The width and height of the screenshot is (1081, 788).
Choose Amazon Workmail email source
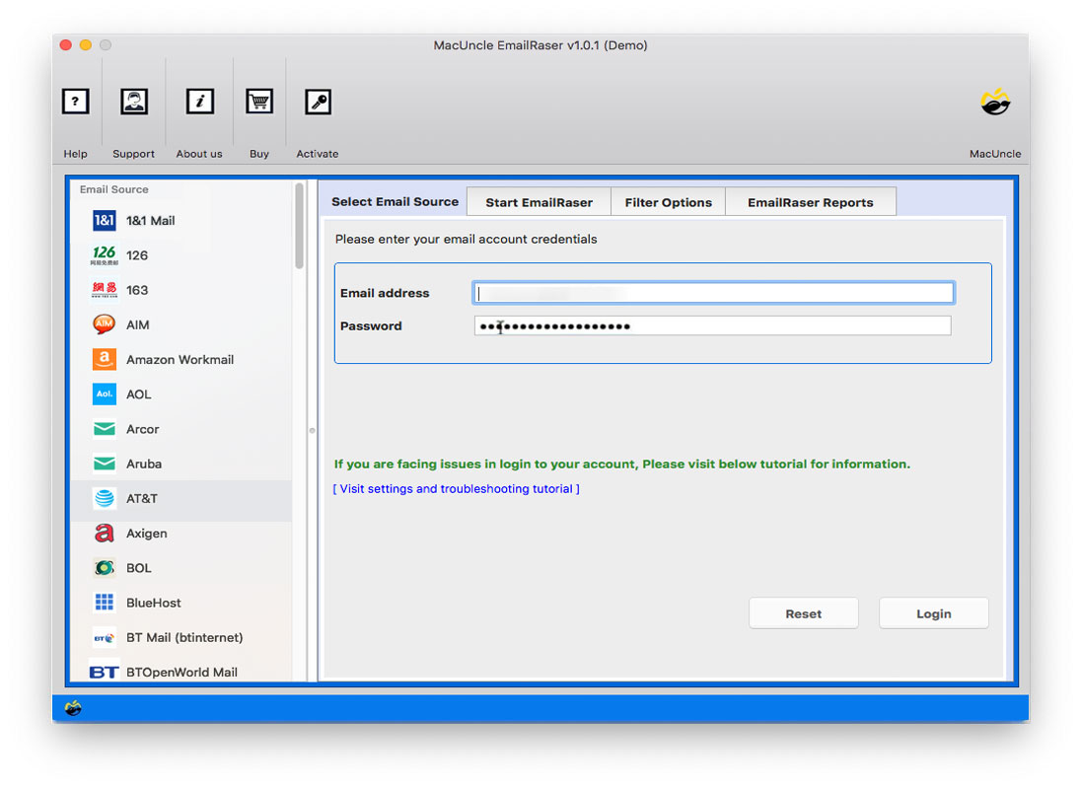[x=180, y=360]
